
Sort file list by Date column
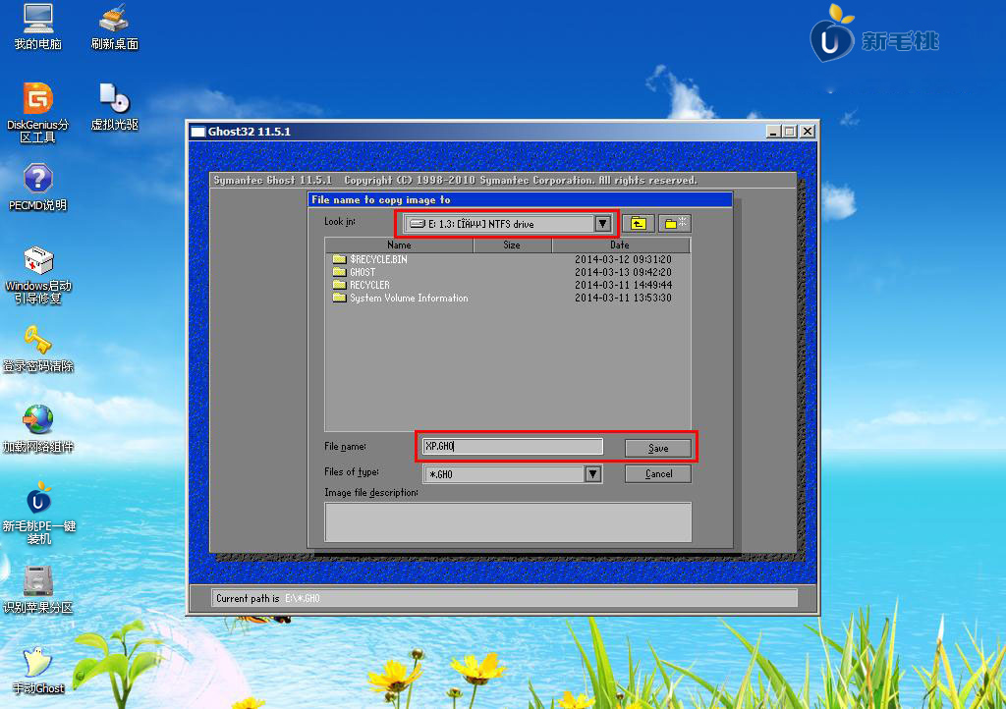[x=621, y=245]
